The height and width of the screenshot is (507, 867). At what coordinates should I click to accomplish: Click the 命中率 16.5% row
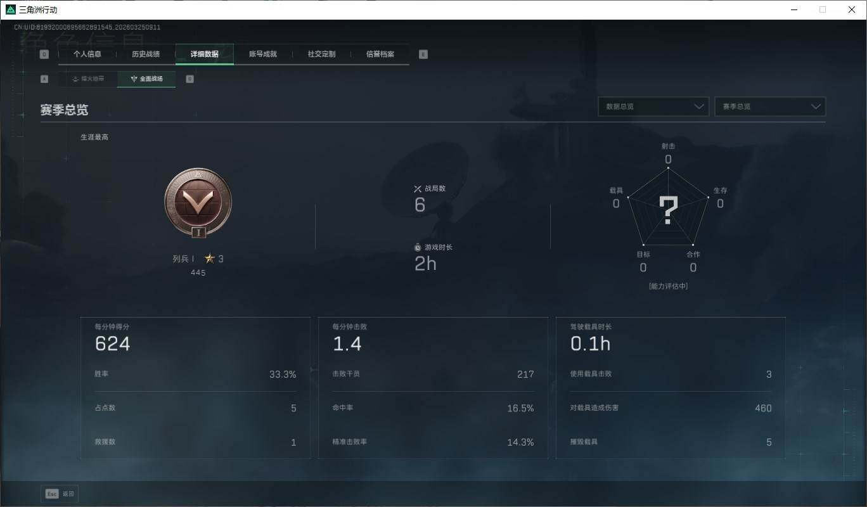coord(433,408)
